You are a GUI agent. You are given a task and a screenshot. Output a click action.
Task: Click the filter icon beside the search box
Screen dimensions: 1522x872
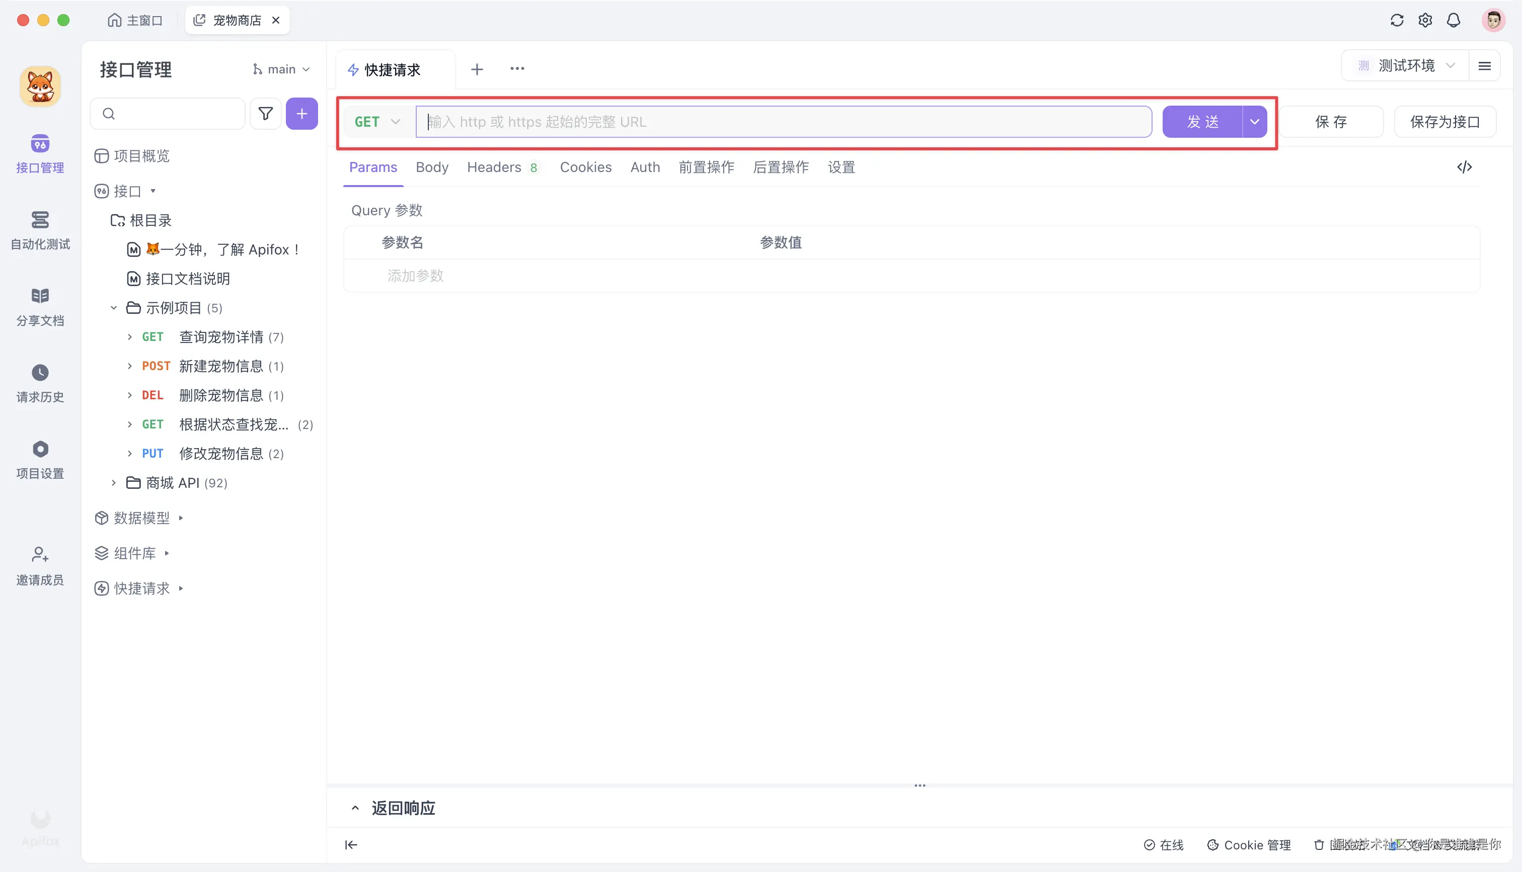[x=265, y=113]
